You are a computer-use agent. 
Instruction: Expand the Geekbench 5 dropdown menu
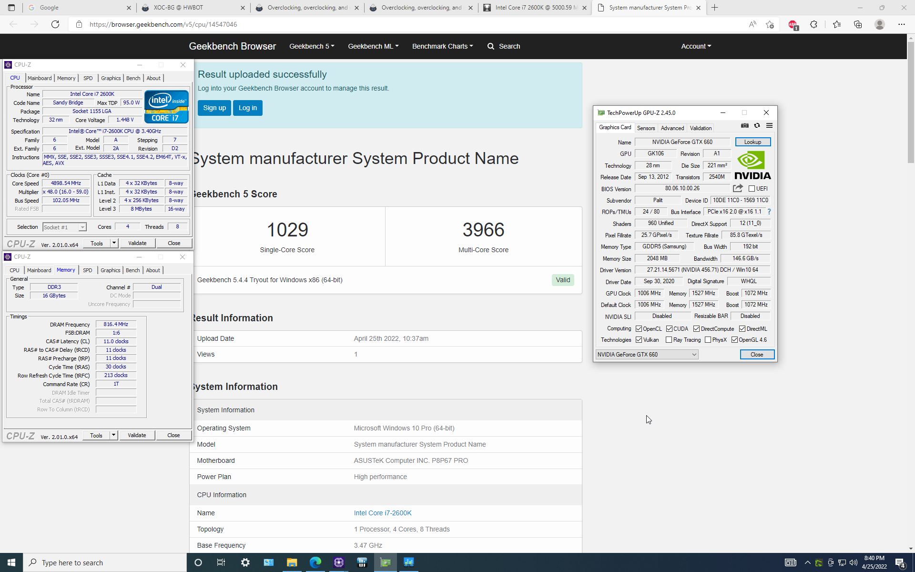[312, 46]
